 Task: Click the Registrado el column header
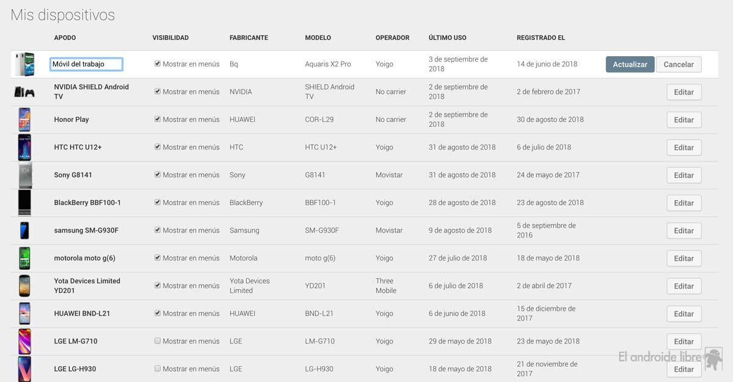[x=541, y=38]
